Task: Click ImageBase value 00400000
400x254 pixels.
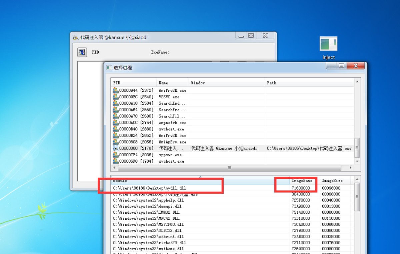Action: tap(301, 194)
